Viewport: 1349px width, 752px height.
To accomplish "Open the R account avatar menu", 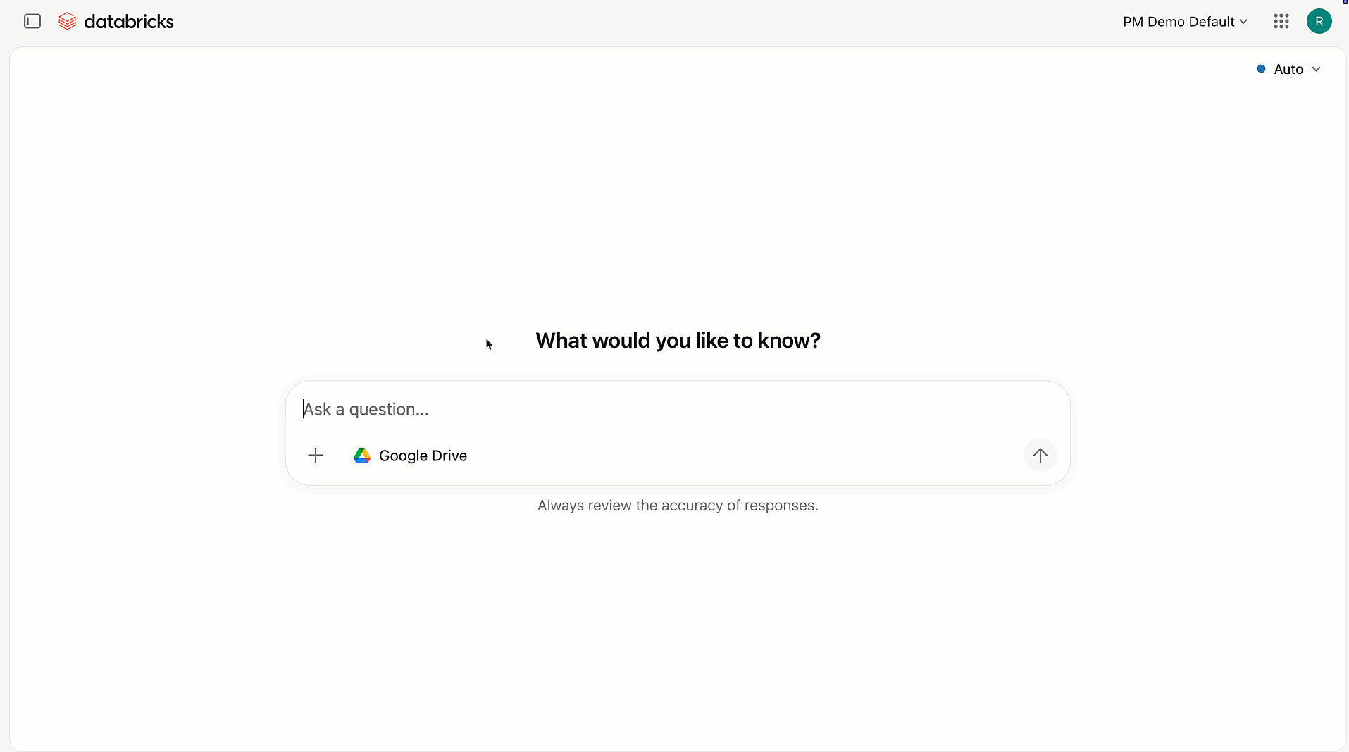I will [x=1319, y=21].
